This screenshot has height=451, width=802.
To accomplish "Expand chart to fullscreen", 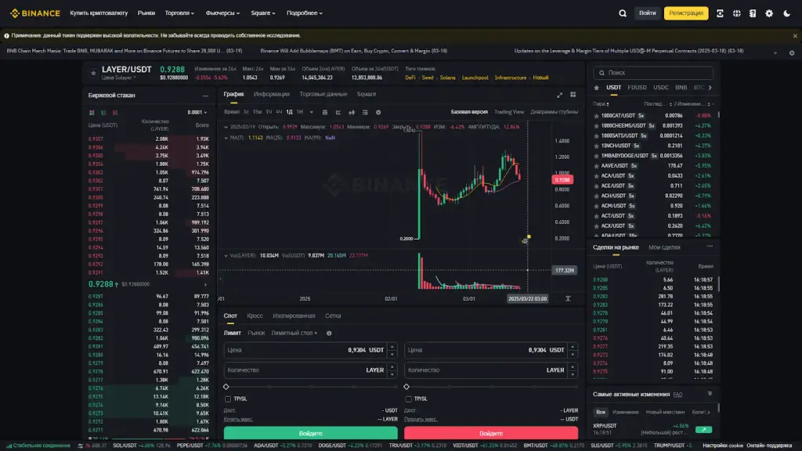I will (559, 95).
